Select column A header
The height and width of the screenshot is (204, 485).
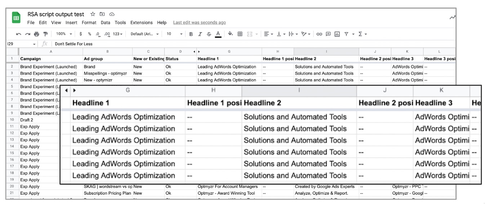(51, 52)
